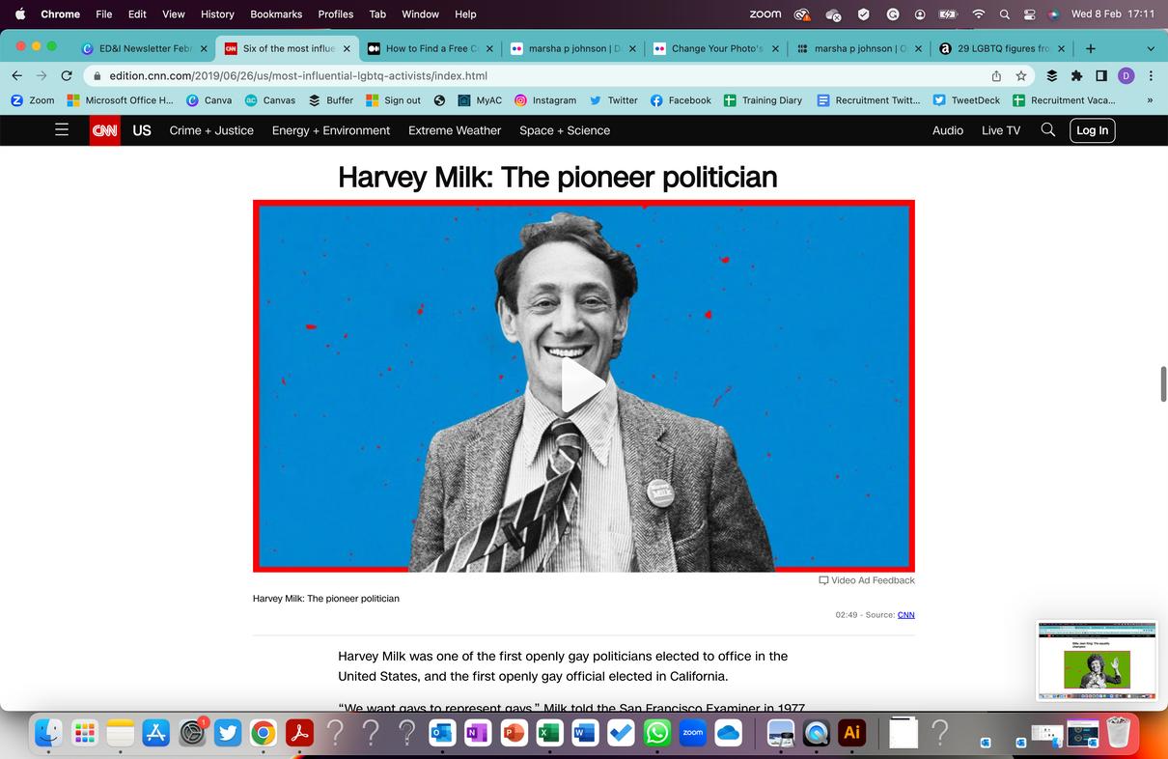
Task: Launch WhatsApp from the Dock
Action: (x=657, y=734)
